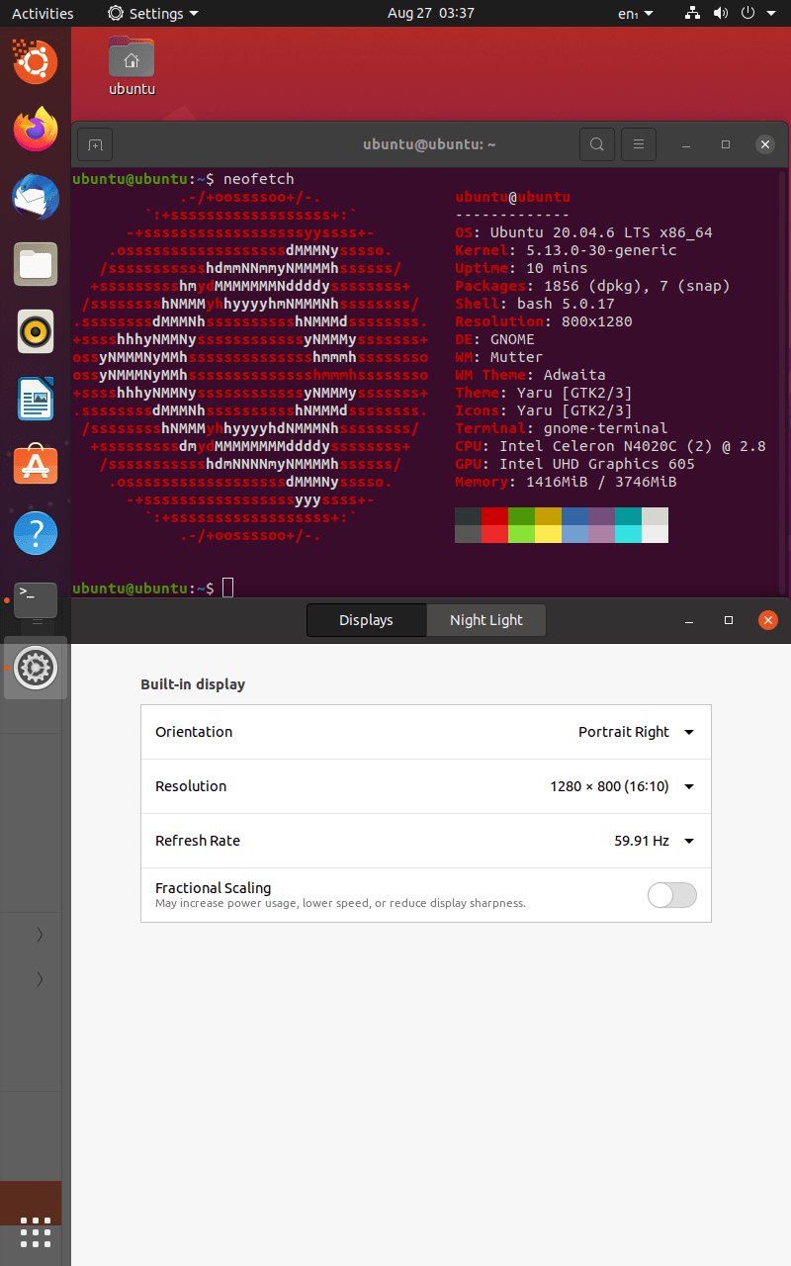The height and width of the screenshot is (1266, 791).
Task: Click the ubuntu@ubuntu terminal title
Action: pyautogui.click(x=429, y=144)
